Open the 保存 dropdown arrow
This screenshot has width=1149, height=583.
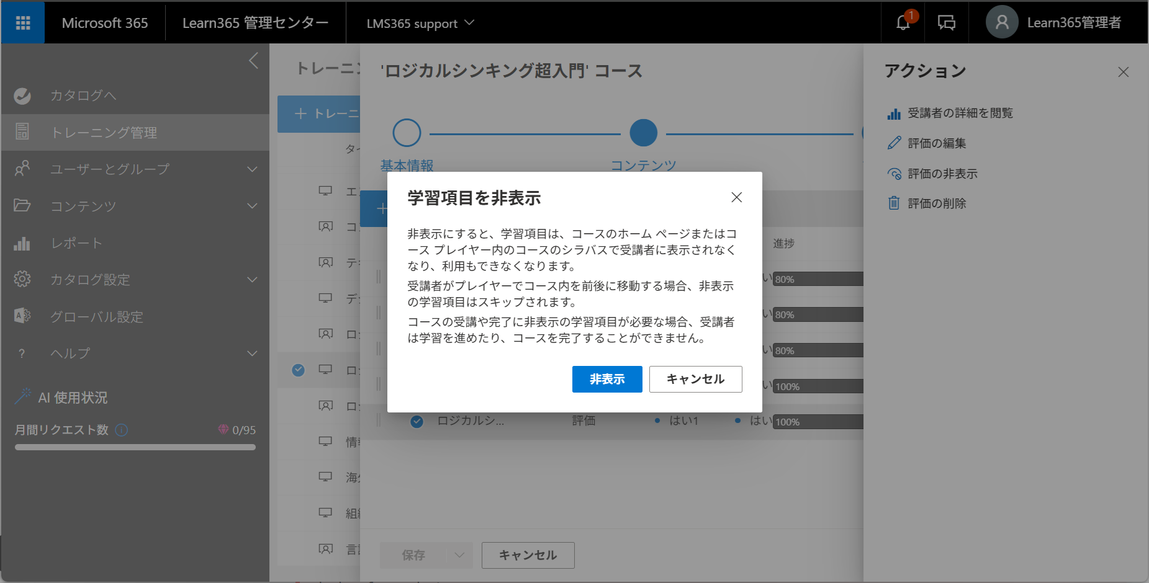(x=459, y=555)
